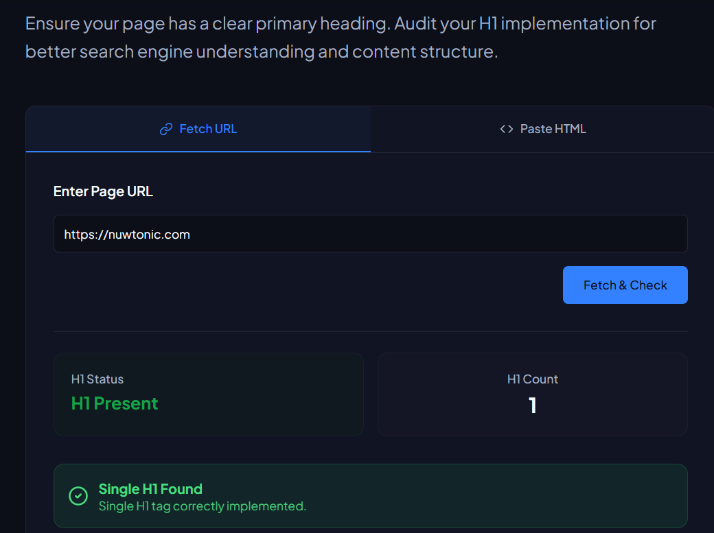Image resolution: width=714 pixels, height=533 pixels.
Task: Click the green checkmark circle in the success banner
Action: pos(78,495)
